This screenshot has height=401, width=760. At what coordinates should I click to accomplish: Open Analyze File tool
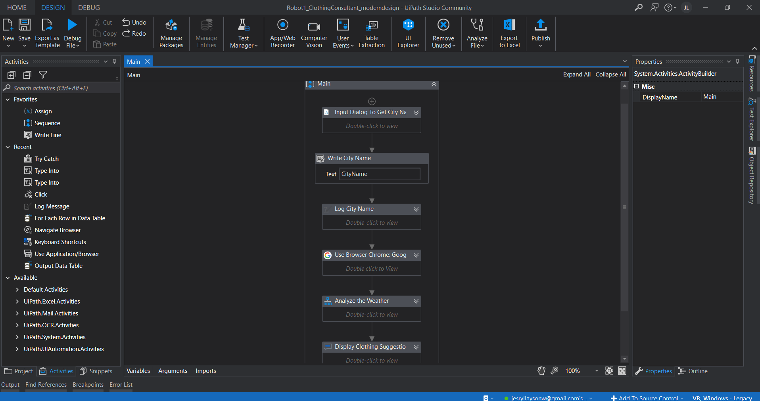tap(477, 34)
